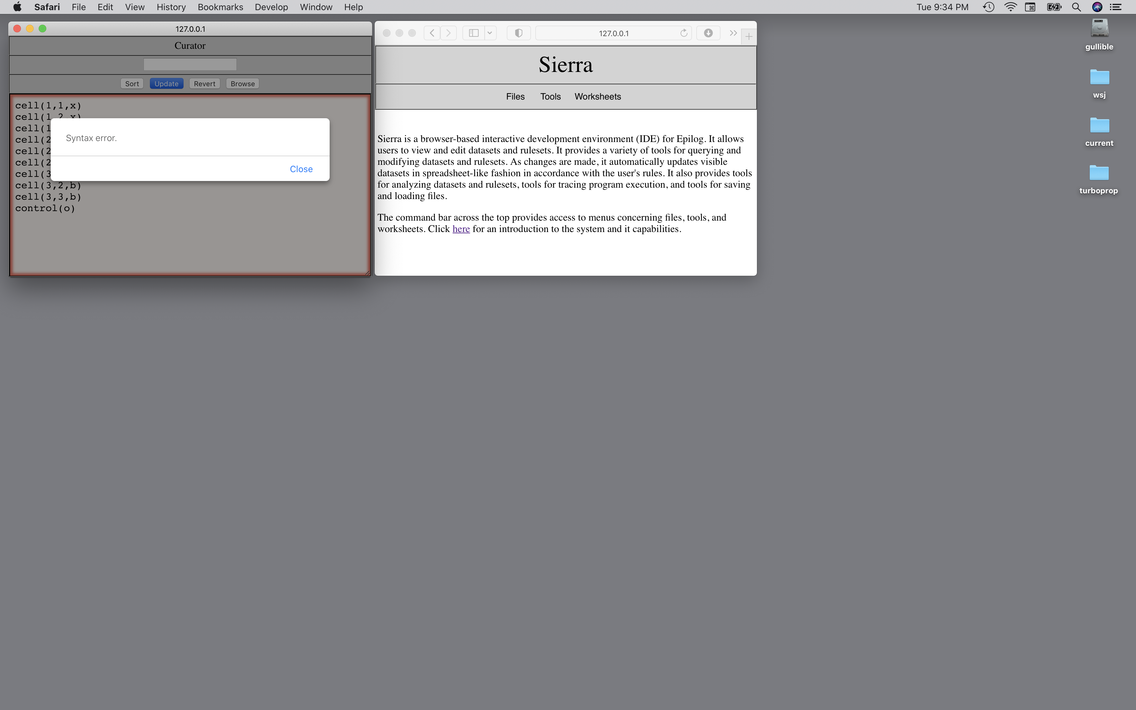
Task: Click the Browse button in Curator
Action: pos(242,84)
